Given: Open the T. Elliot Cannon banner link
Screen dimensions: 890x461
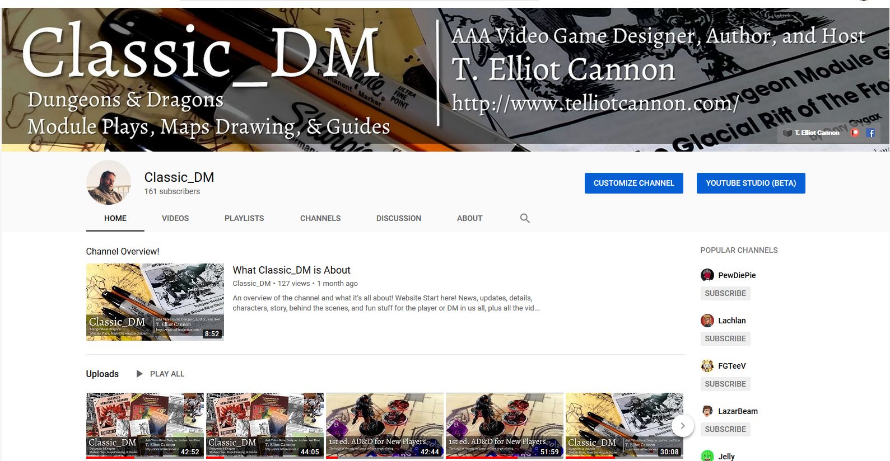Looking at the screenshot, I should [812, 133].
